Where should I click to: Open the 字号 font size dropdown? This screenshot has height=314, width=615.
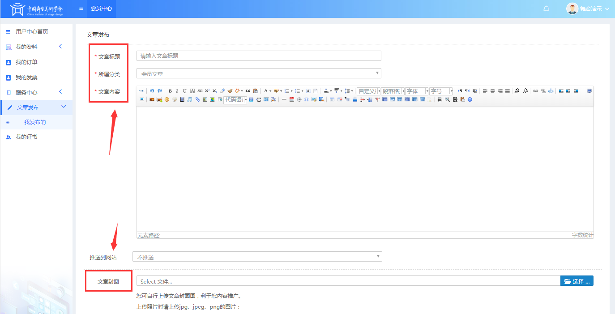(441, 91)
